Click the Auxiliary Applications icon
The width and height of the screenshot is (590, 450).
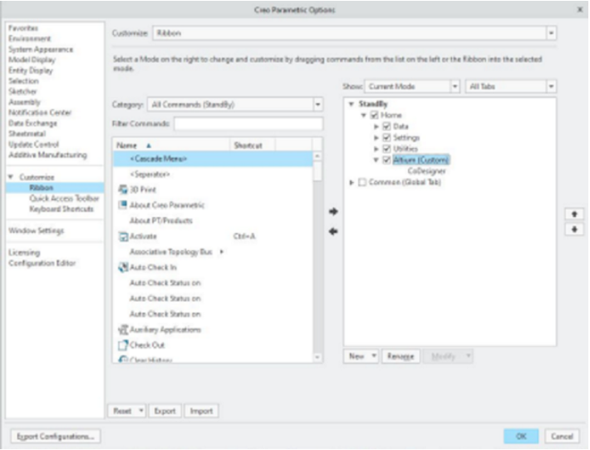point(123,330)
